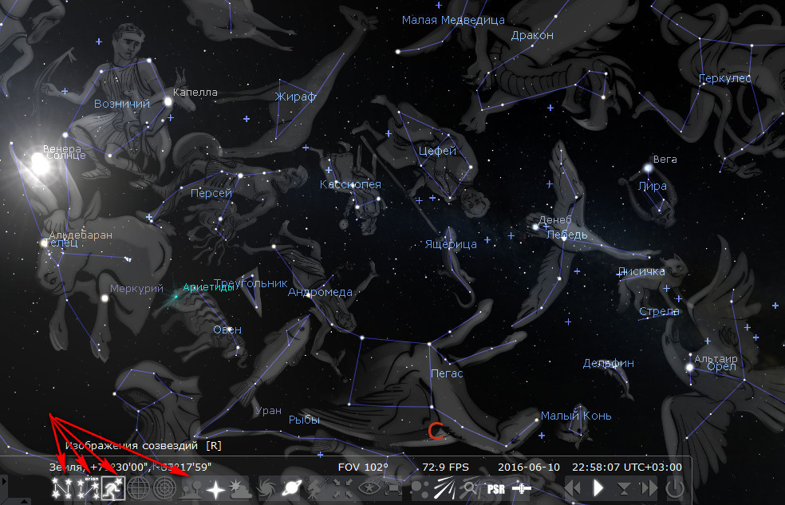Click the Дельфин constellation label
Screen dimensions: 785x505
(x=608, y=363)
